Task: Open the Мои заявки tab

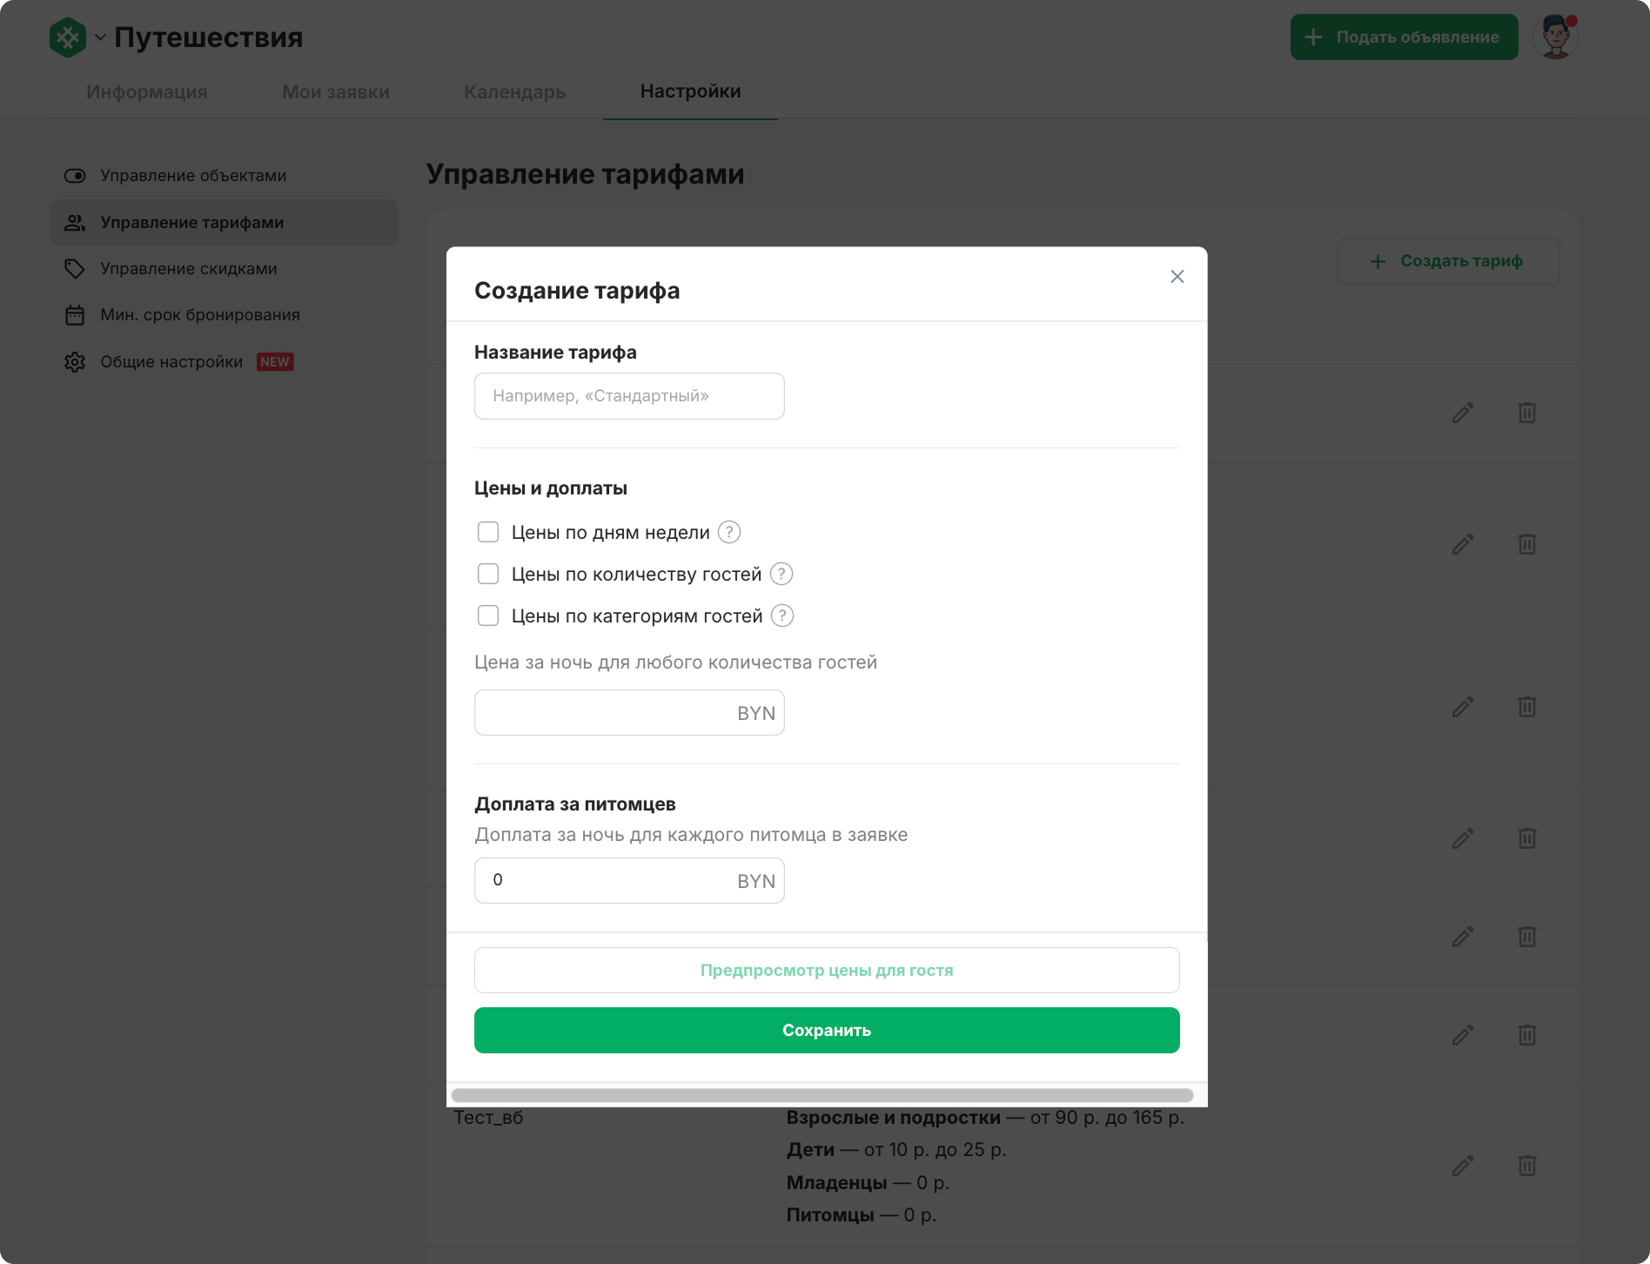Action: click(336, 91)
